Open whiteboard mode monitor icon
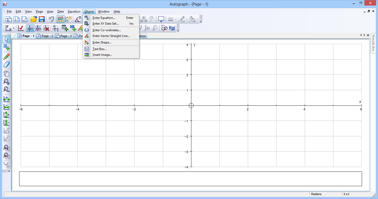Image resolution: width=378 pixels, height=199 pixels. tap(161, 19)
